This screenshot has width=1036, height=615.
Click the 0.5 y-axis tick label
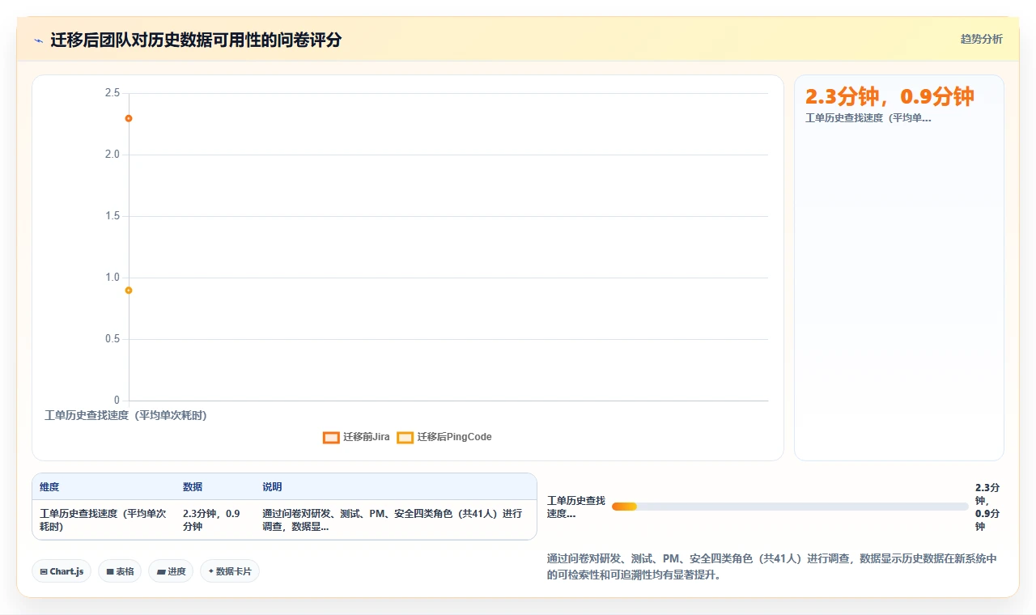point(112,339)
